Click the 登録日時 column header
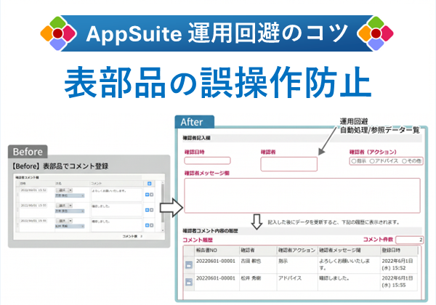The width and height of the screenshot is (436, 305). pos(399,251)
